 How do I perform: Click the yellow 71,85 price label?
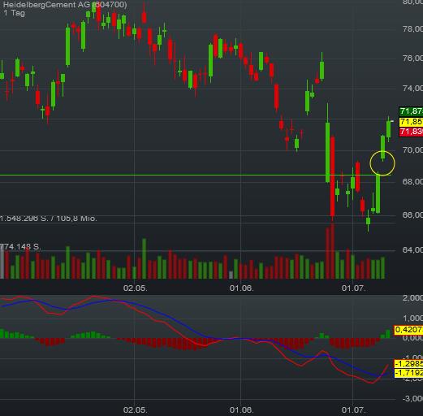tap(411, 122)
